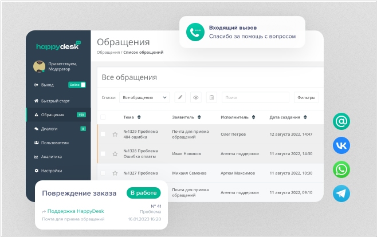This screenshot has width=377, height=237.
Task: Click the Обращения breadcrumb link
Action: [x=108, y=52]
